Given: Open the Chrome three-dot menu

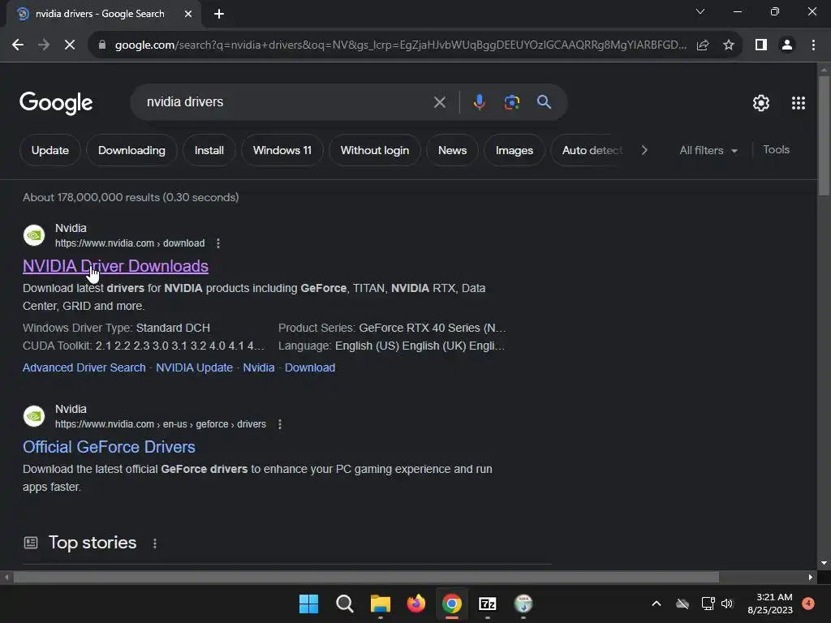Looking at the screenshot, I should coord(813,45).
